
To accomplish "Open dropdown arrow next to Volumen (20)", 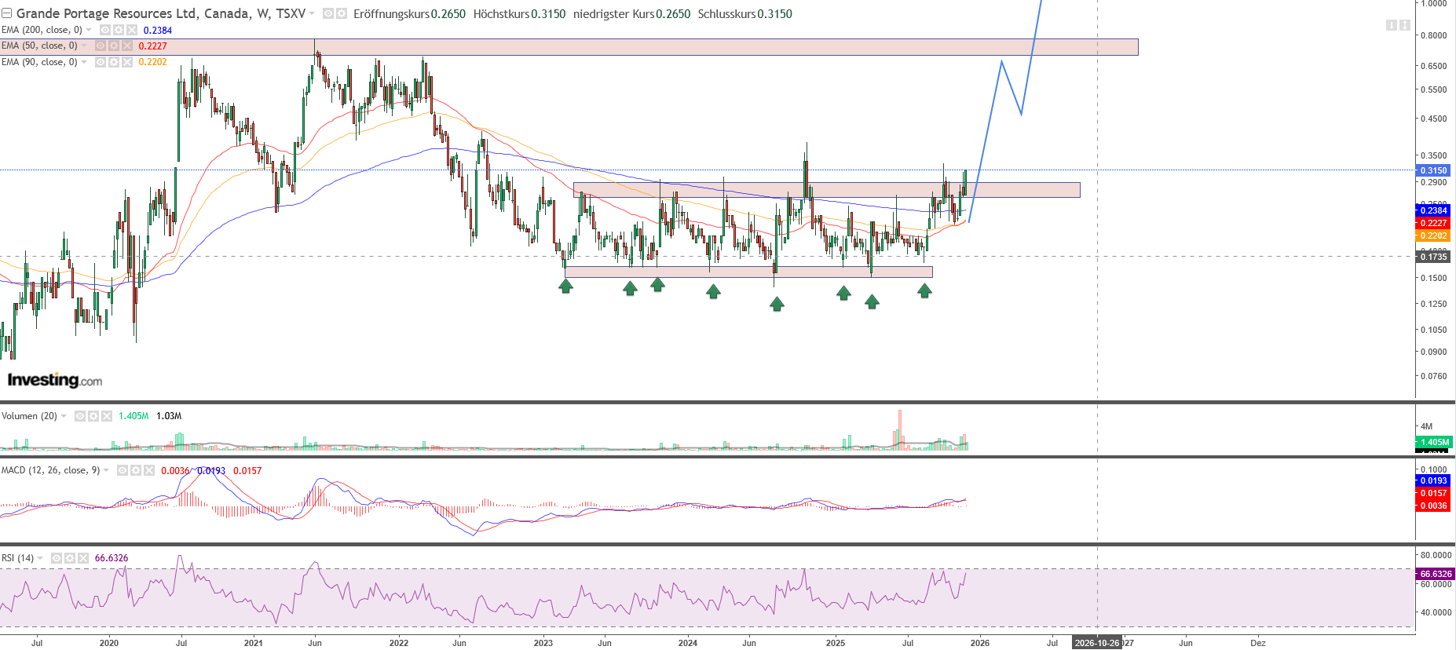I will pyautogui.click(x=64, y=416).
